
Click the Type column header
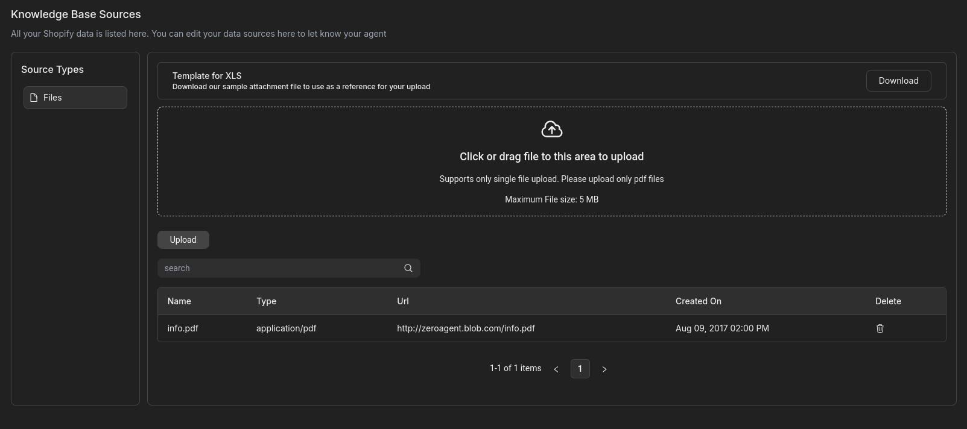[266, 301]
